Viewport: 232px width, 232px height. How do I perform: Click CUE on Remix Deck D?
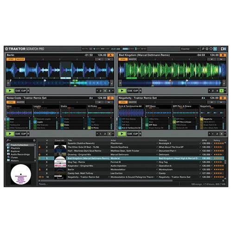(130, 134)
